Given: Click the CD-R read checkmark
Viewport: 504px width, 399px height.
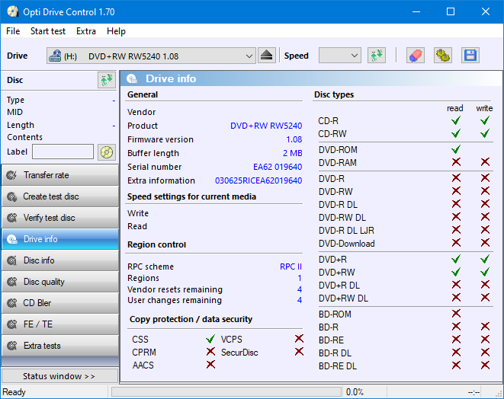Looking at the screenshot, I should 456,120.
